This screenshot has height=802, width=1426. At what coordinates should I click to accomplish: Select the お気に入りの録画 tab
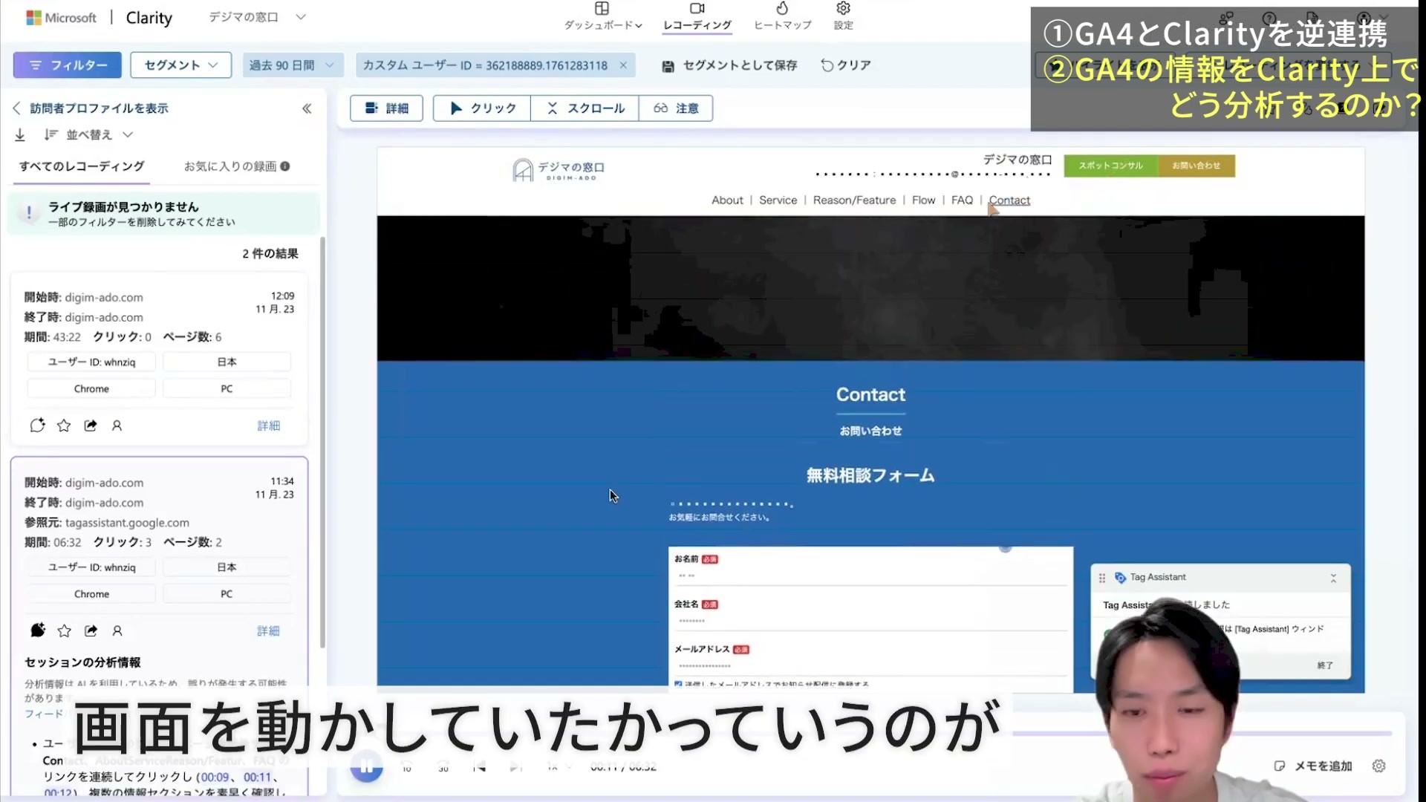pyautogui.click(x=230, y=166)
